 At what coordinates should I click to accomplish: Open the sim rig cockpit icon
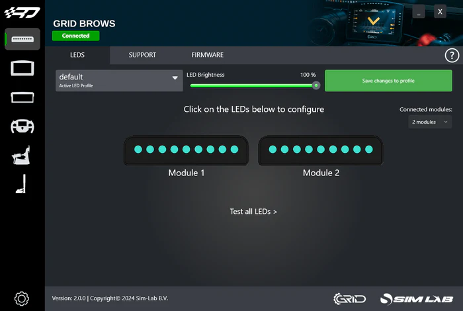point(21,155)
